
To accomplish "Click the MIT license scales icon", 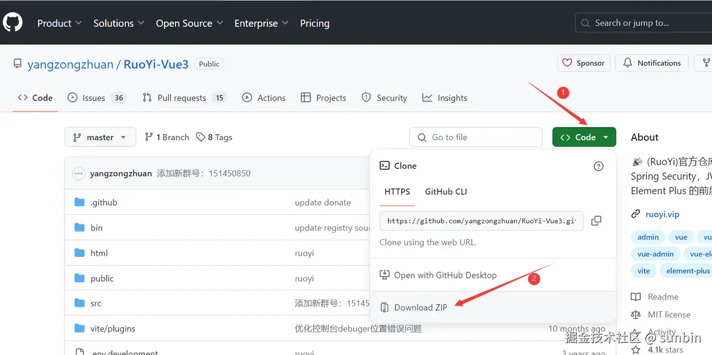I will tap(636, 314).
